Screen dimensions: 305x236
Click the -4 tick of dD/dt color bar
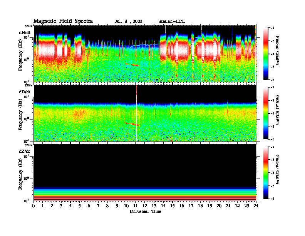tap(273, 113)
